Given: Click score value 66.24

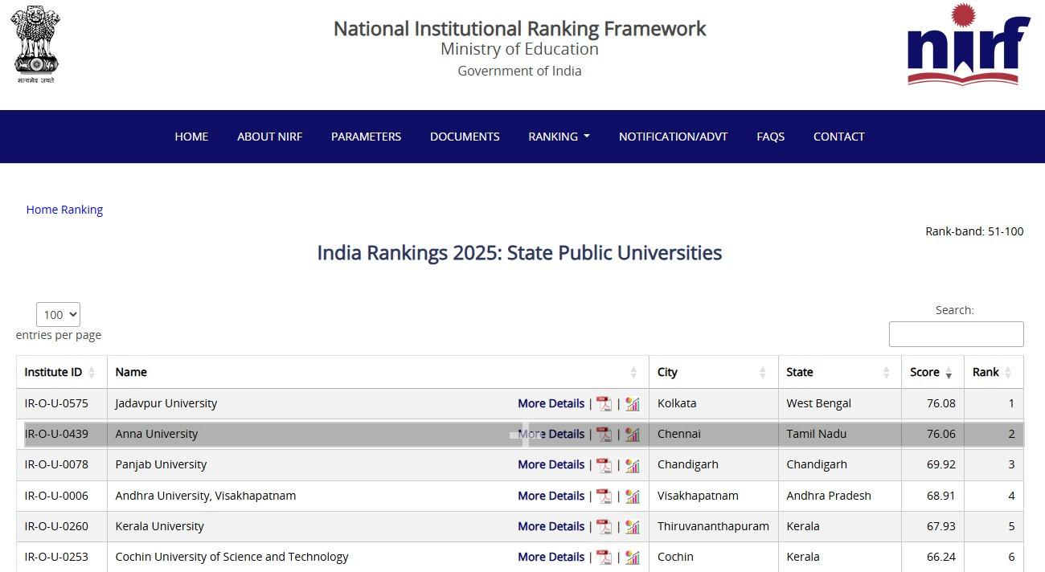Looking at the screenshot, I should click(x=941, y=557).
